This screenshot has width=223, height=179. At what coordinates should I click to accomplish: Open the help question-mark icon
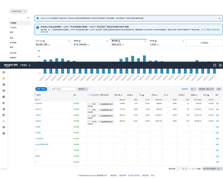215,65
